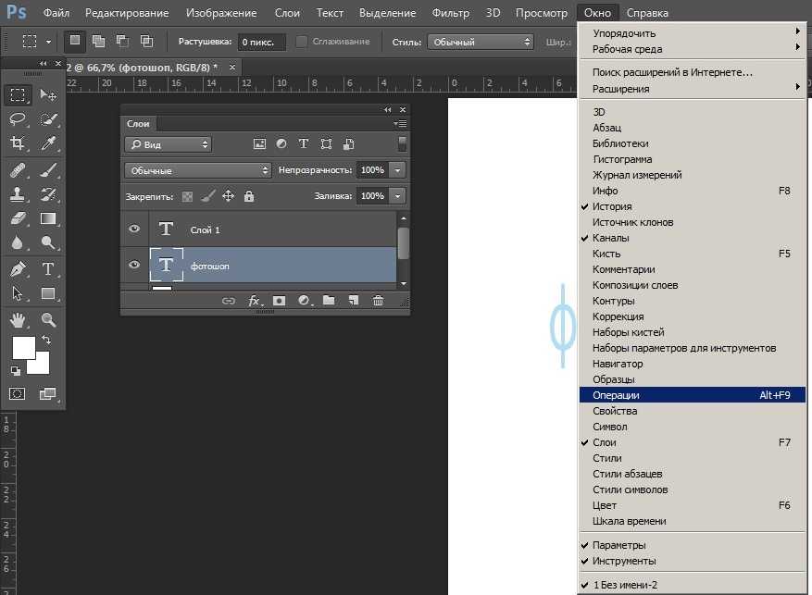Screen dimensions: 812x595
Task: Hide the 'Слой 1' layer
Action: (x=134, y=229)
